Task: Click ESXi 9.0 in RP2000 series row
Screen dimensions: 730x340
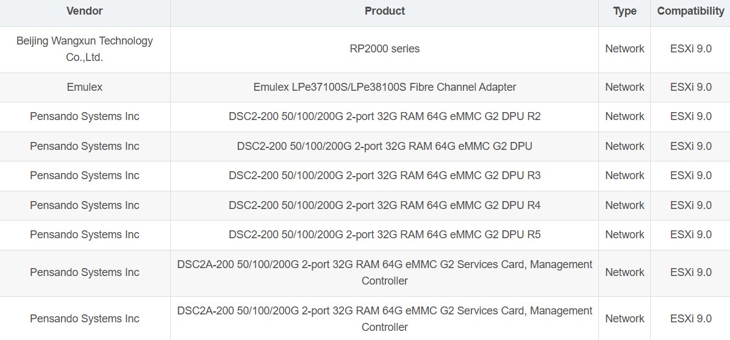Action: click(x=691, y=49)
